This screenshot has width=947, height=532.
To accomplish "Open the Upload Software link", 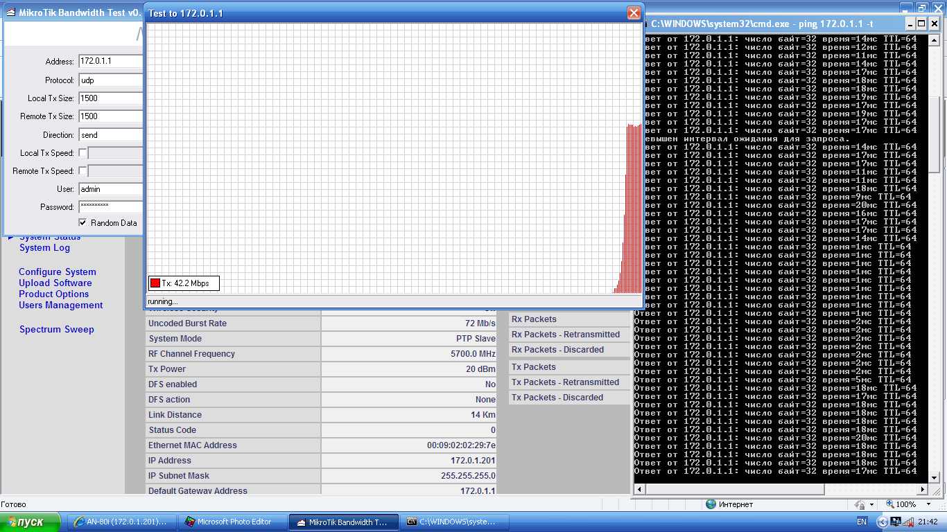I will coord(55,283).
